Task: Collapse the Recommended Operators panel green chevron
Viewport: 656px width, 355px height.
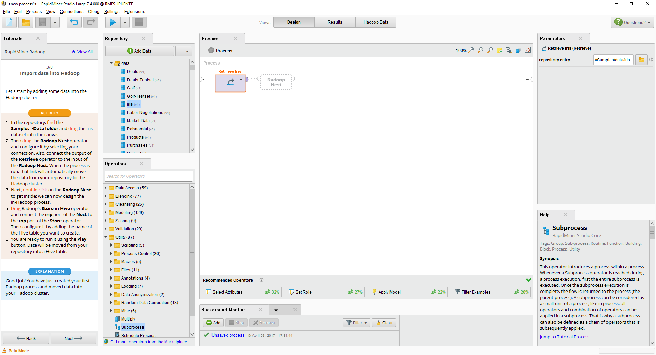Action: (528, 280)
